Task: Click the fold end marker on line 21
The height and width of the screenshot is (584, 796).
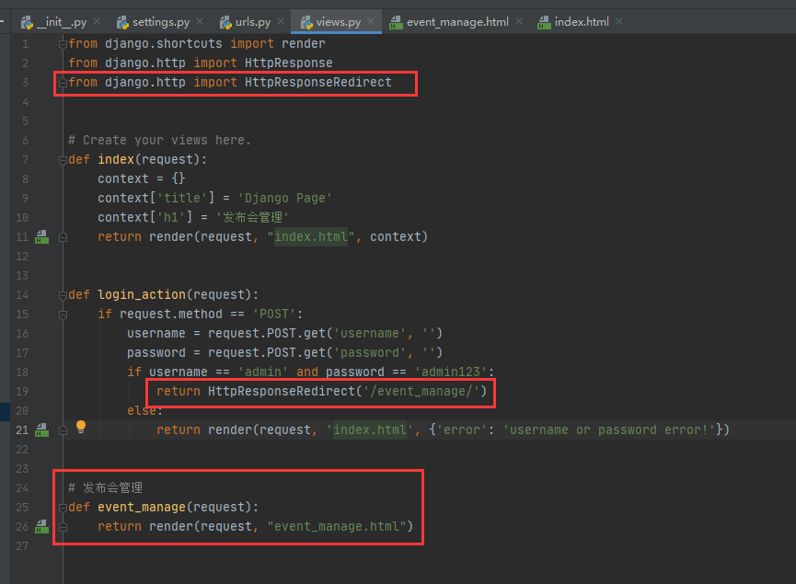Action: pos(63,430)
